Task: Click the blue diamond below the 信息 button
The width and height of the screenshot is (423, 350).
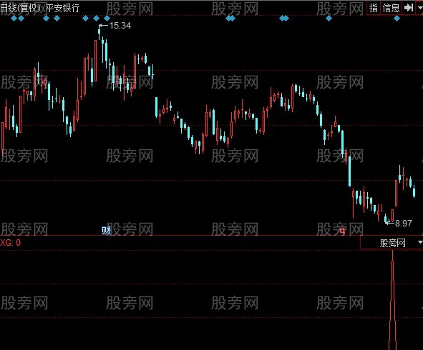Action: click(397, 19)
